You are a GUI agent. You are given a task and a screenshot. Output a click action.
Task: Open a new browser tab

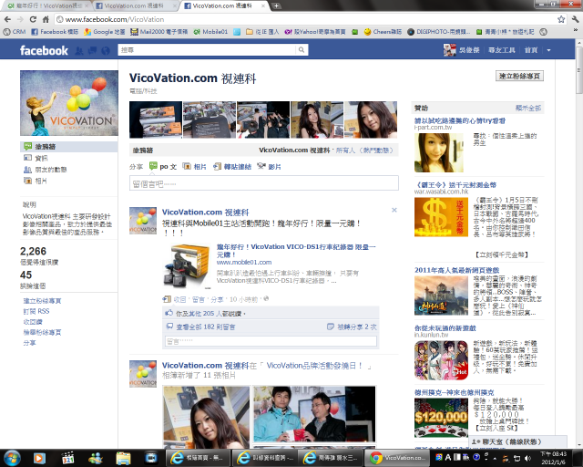276,6
